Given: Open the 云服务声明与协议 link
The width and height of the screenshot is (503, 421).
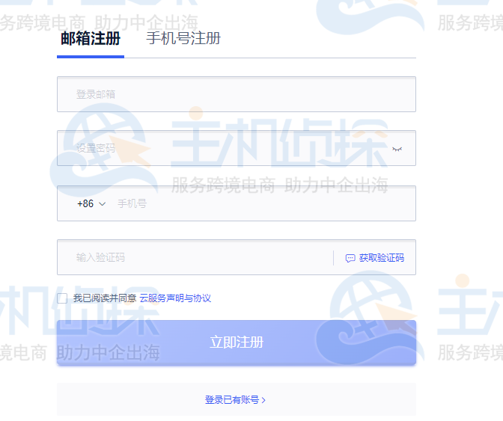Looking at the screenshot, I should click(x=175, y=298).
